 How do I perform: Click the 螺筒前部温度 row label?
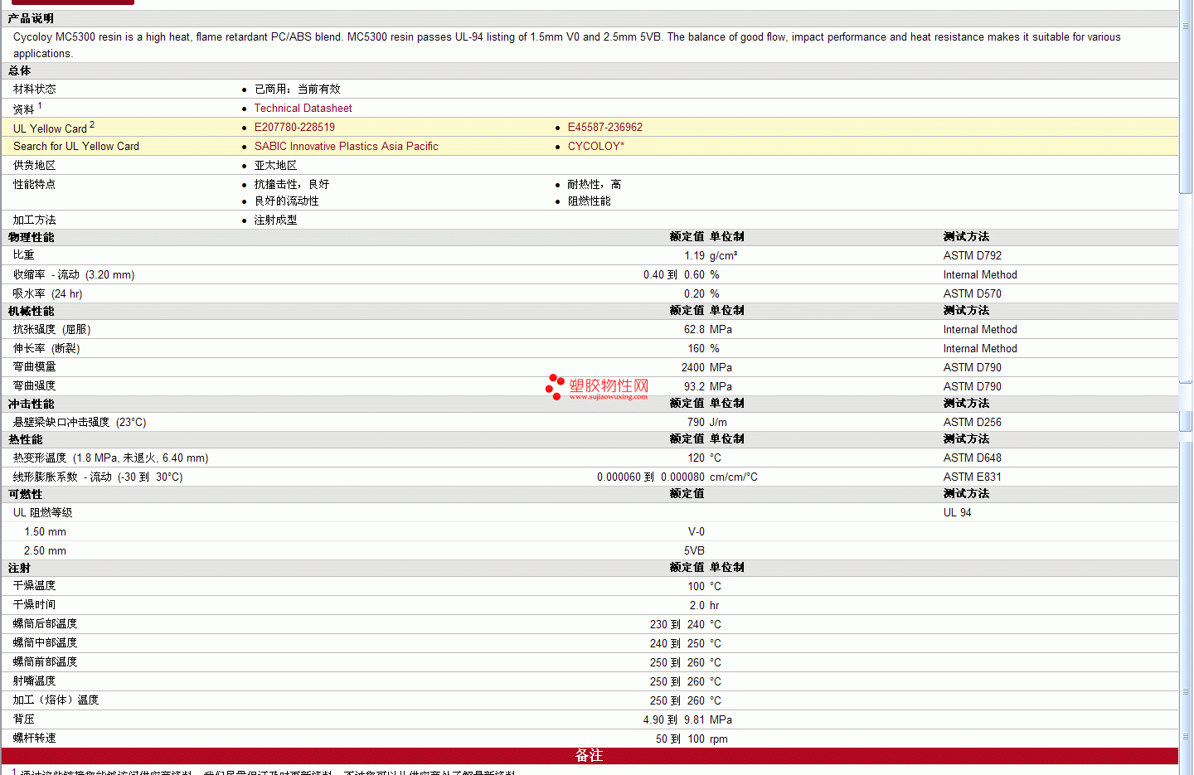coord(46,662)
